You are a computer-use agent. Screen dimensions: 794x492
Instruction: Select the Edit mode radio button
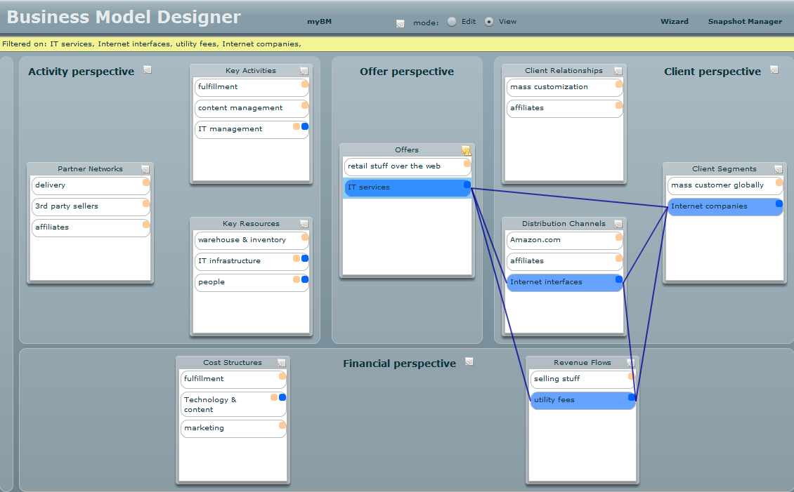pyautogui.click(x=452, y=22)
